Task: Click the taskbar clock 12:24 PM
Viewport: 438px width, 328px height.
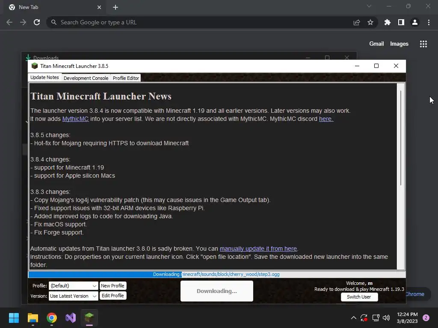Action: 407,314
